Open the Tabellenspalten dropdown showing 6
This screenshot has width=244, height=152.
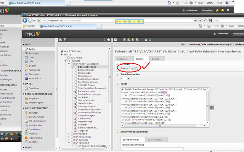tap(125, 79)
